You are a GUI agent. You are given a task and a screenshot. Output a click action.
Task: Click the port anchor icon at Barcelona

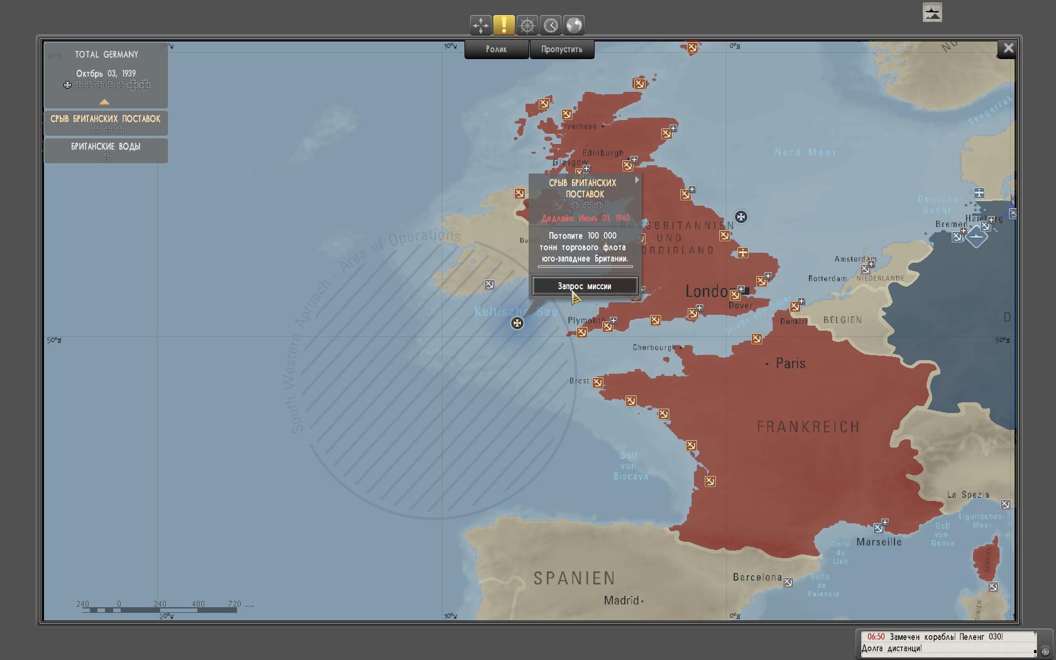pos(788,583)
